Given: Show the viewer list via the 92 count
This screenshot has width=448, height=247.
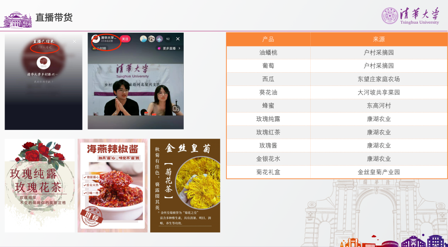Looking at the screenshot, I should point(168,39).
